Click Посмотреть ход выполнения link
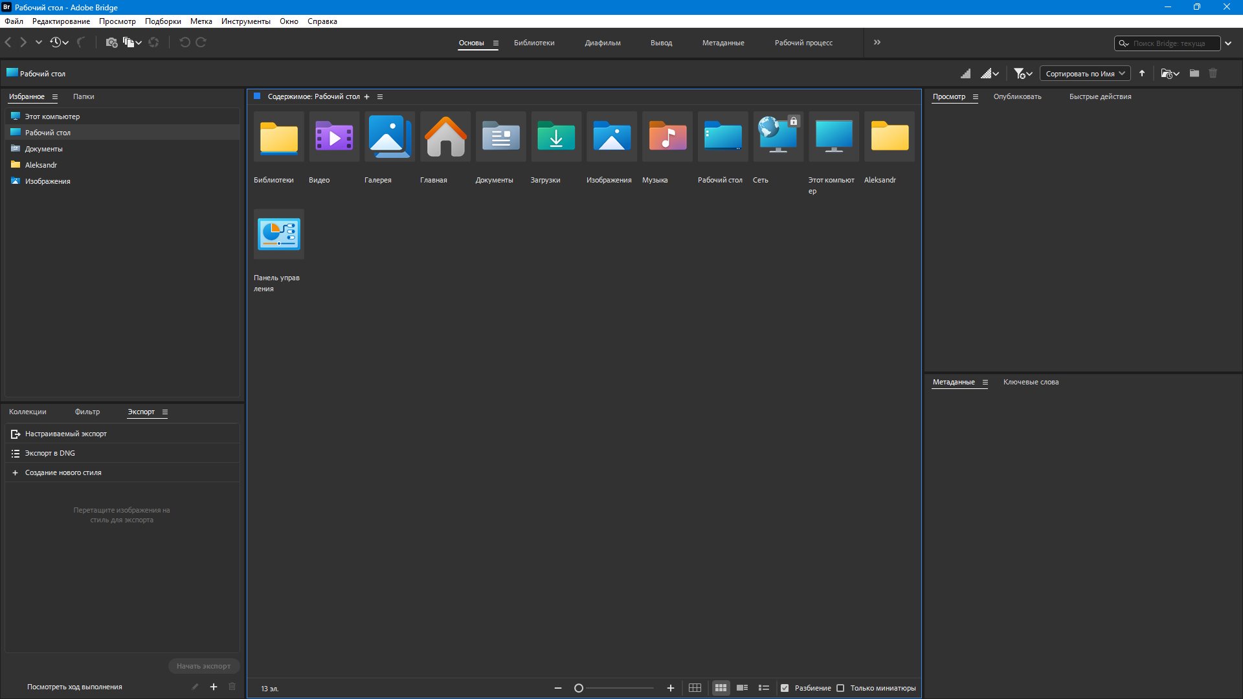Viewport: 1243px width, 699px height. (74, 687)
